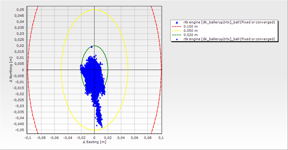Click the 0,1 tick label on easting axis

[x=161, y=137]
